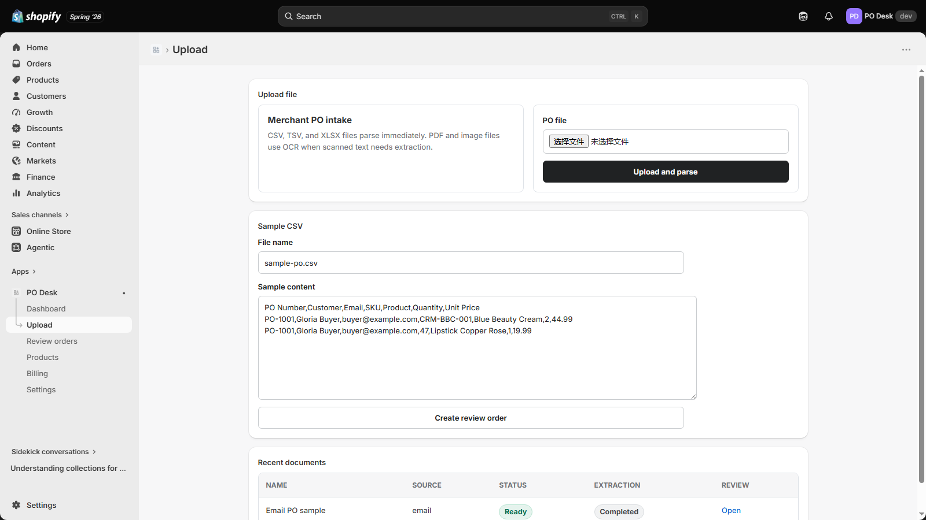Open PO Desk app Settings page
Screen dimensions: 926x520
(41, 389)
